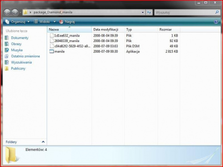Click the Dokumenty sidebar icon

(7, 38)
